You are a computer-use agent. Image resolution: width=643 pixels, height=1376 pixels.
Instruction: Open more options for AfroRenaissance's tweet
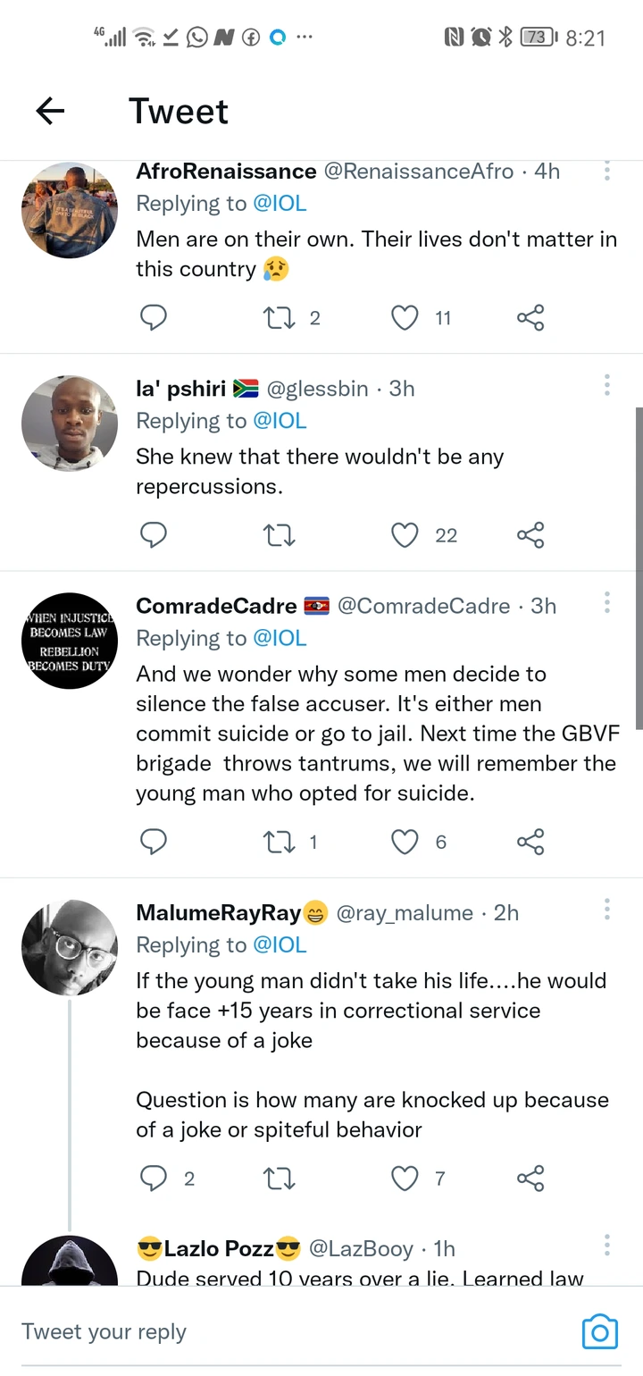pos(607,170)
